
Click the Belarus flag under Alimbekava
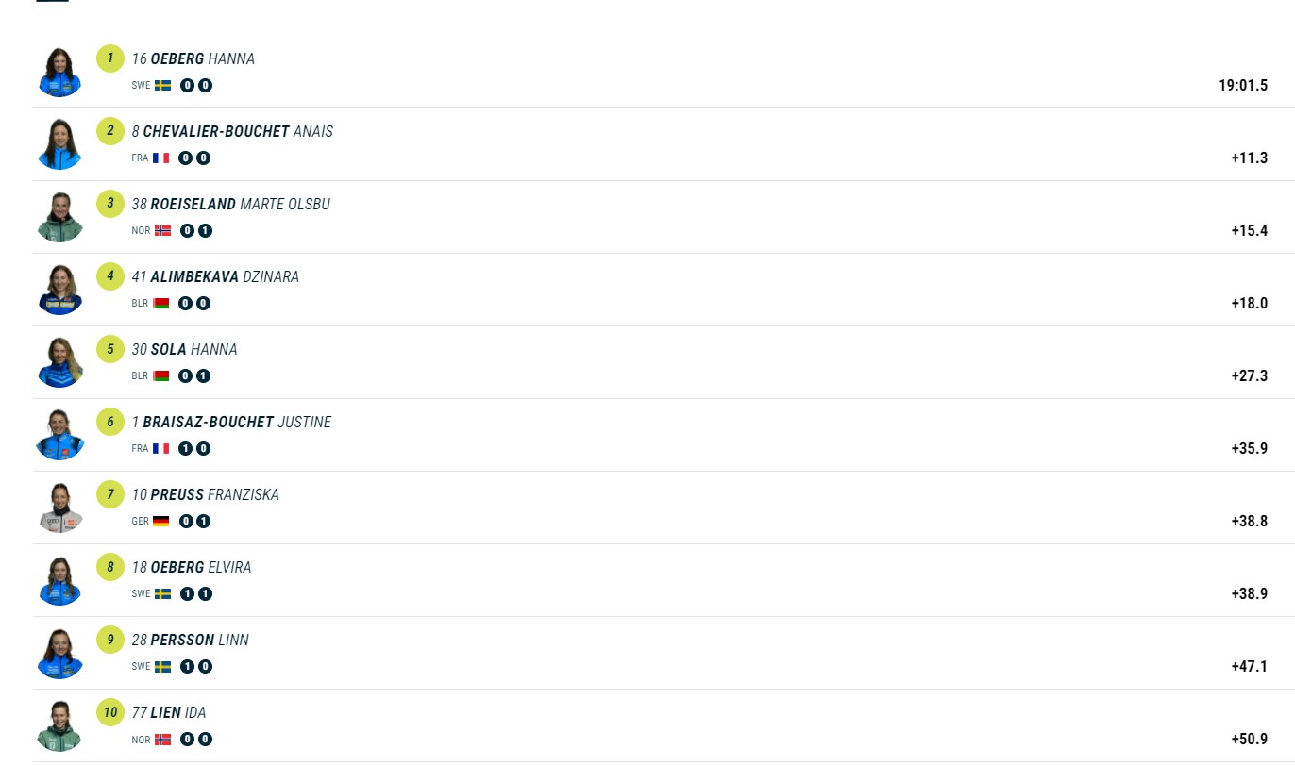point(161,303)
